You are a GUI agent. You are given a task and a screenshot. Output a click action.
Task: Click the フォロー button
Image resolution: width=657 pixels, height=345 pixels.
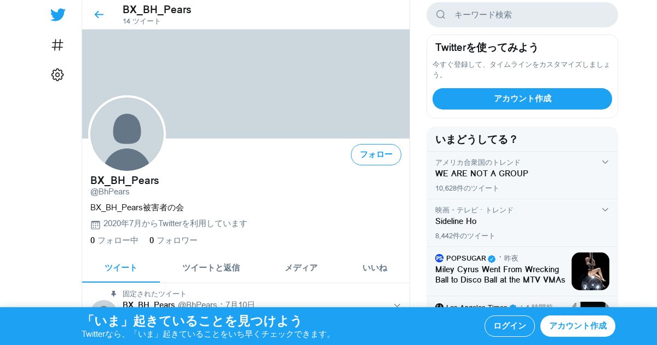pos(376,154)
